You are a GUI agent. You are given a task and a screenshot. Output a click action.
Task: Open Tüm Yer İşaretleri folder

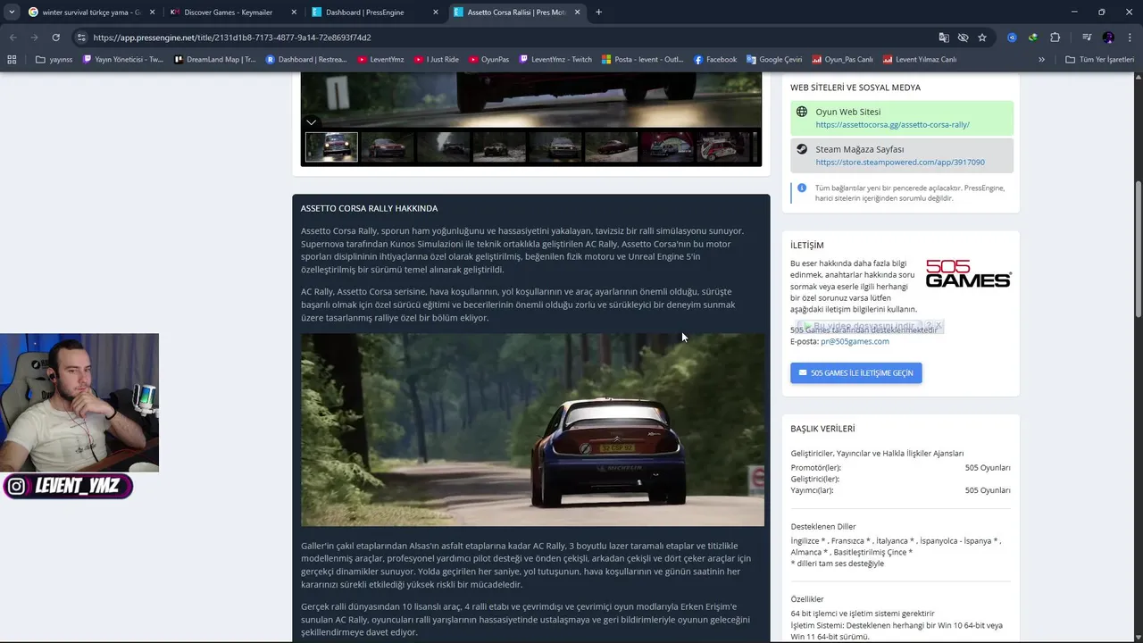[x=1100, y=60]
